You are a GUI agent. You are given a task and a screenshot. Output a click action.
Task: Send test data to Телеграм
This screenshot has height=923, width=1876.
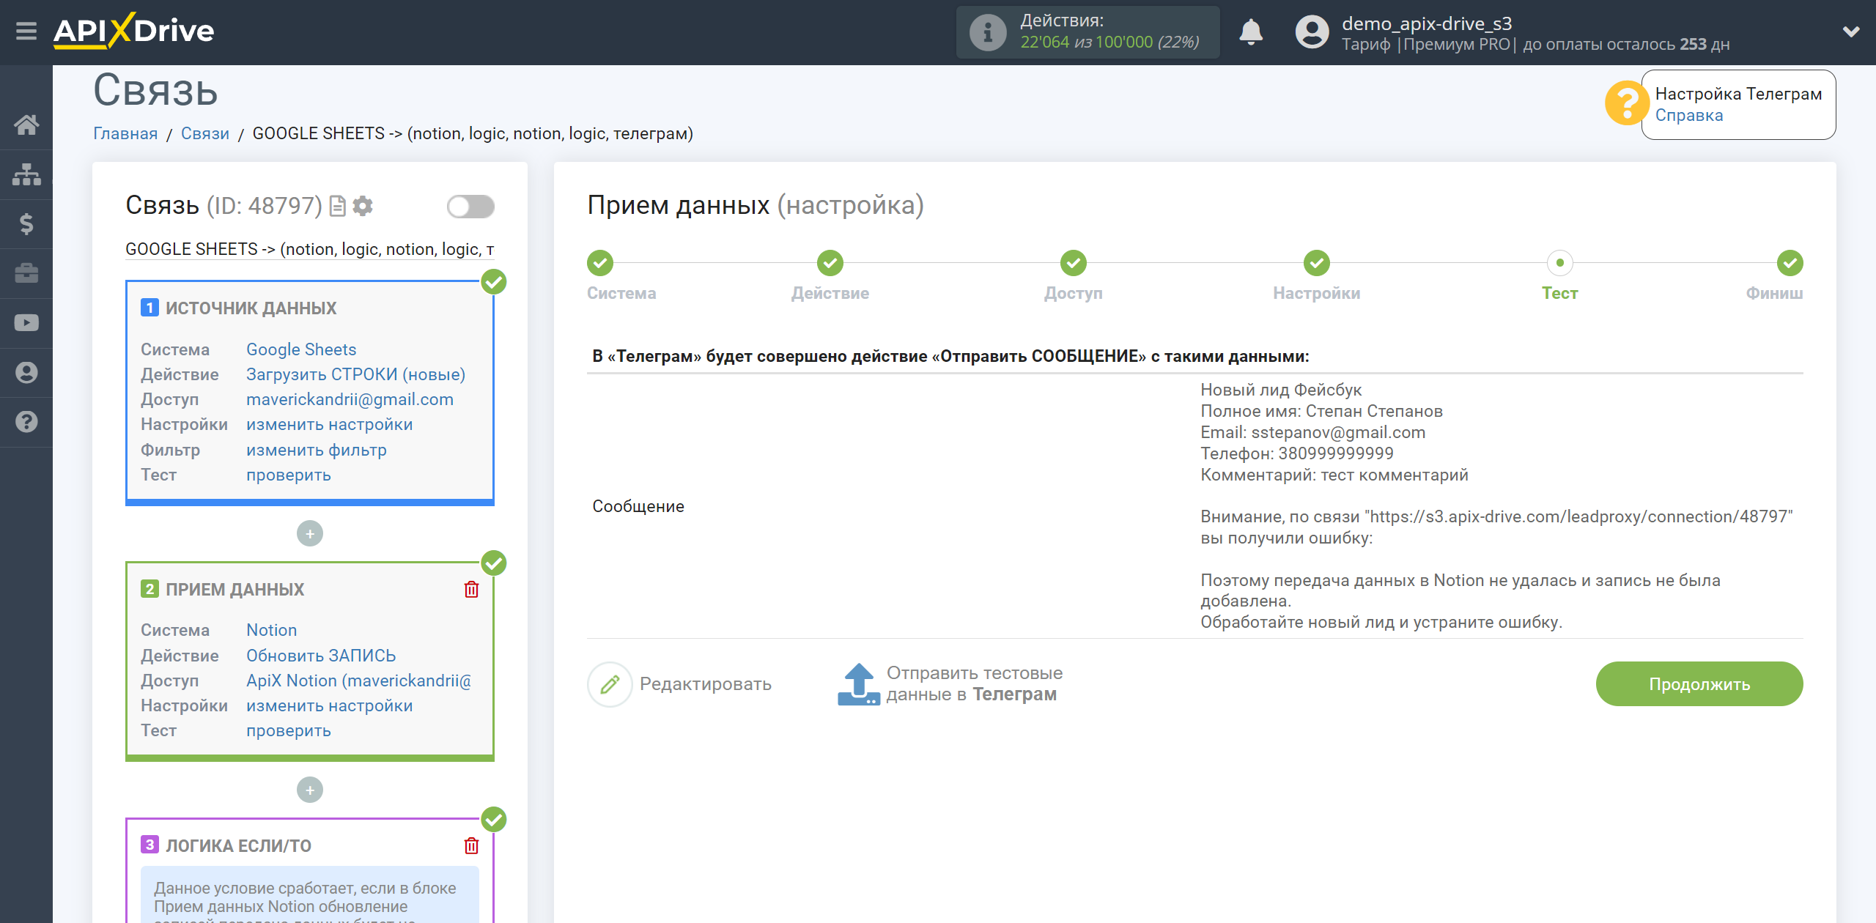[x=974, y=683]
